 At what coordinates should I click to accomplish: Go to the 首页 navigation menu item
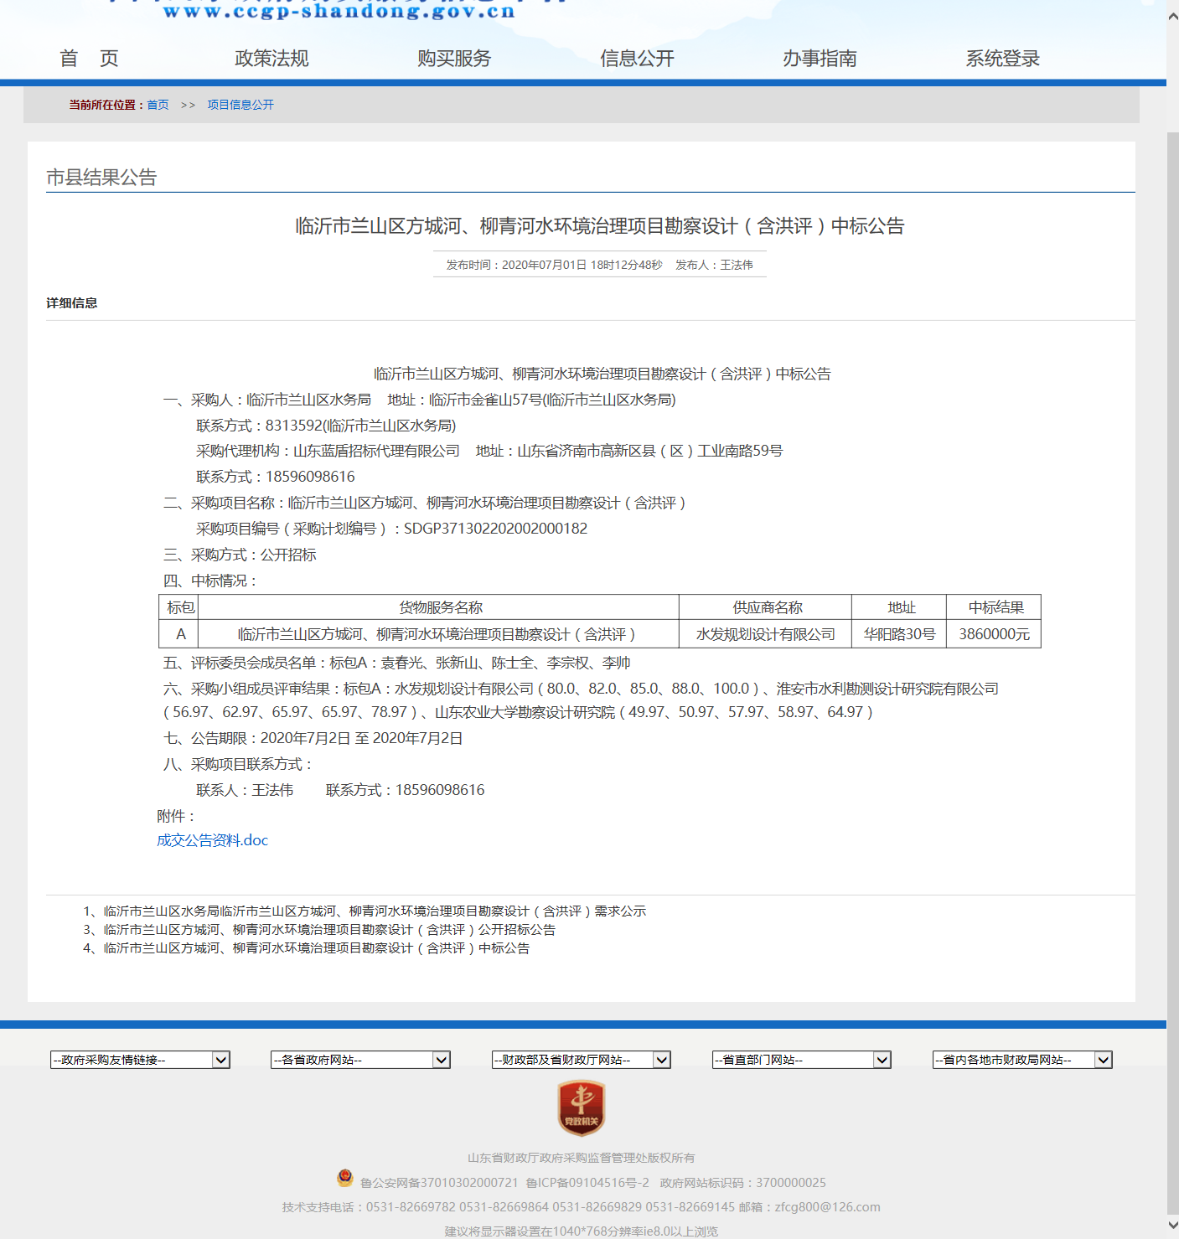[89, 59]
